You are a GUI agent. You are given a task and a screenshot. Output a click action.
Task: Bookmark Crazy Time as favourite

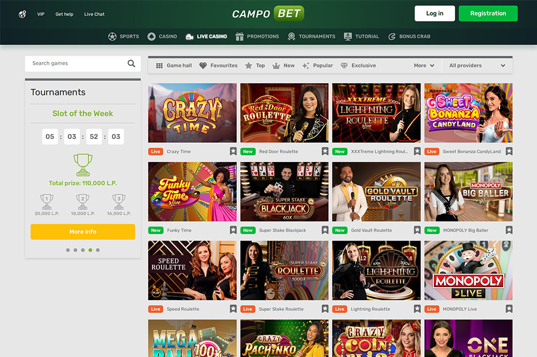pyautogui.click(x=233, y=151)
